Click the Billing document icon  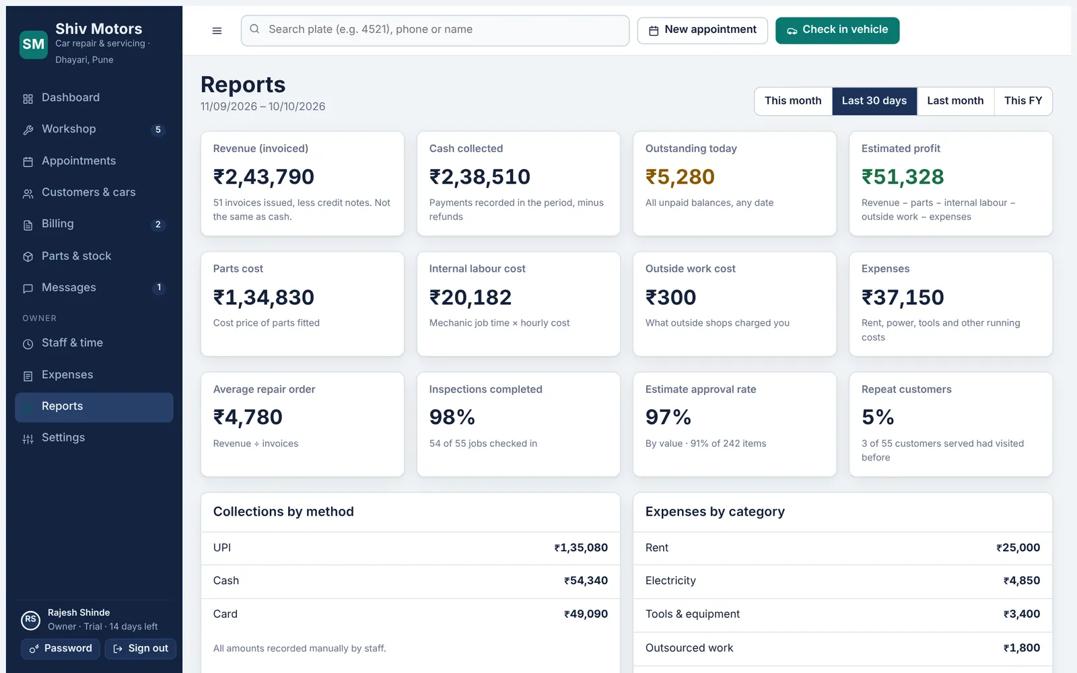[28, 225]
